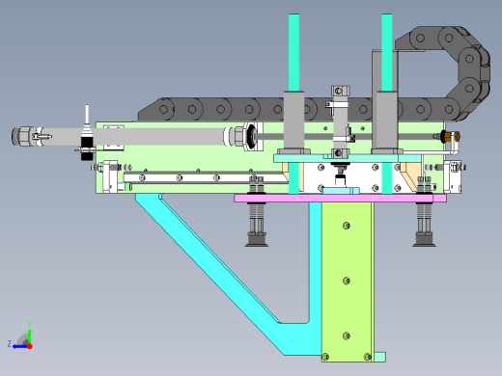Image resolution: width=502 pixels, height=376 pixels.
Task: Select the small teal foot at bottom right
Action: point(380,357)
